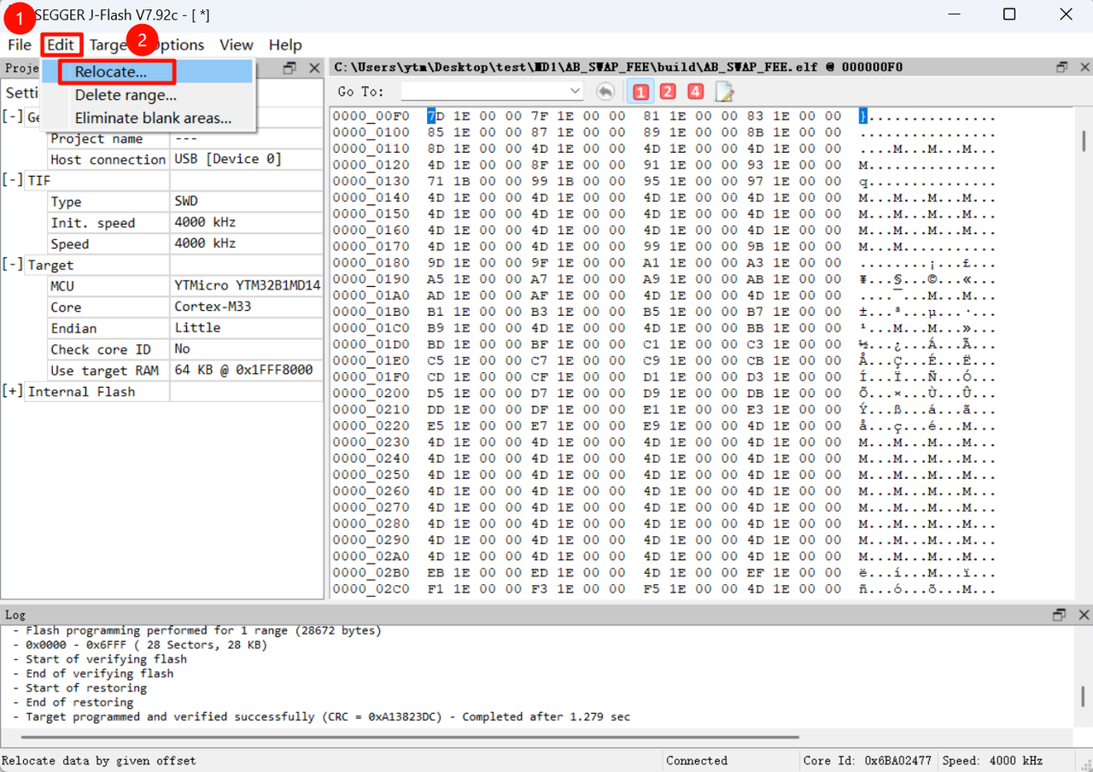Select the Endian Little value

[x=246, y=328]
